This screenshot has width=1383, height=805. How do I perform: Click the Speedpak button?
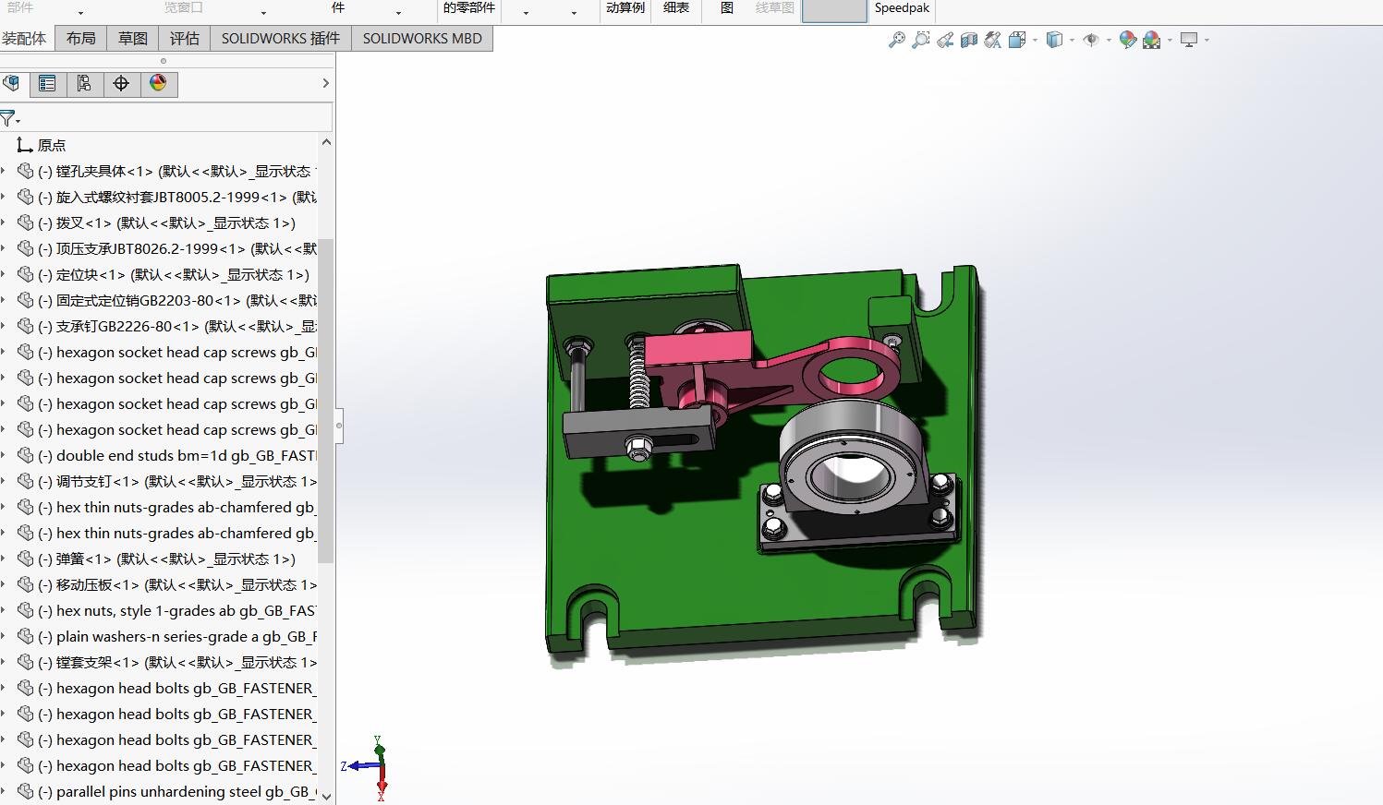[x=902, y=7]
